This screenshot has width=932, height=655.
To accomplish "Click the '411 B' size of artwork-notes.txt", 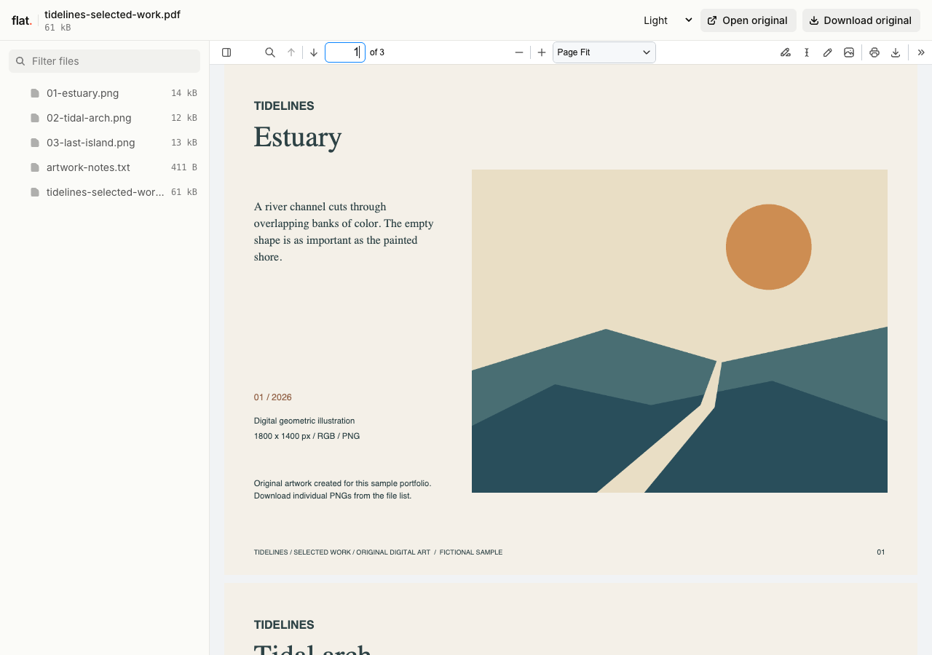I will pos(184,167).
